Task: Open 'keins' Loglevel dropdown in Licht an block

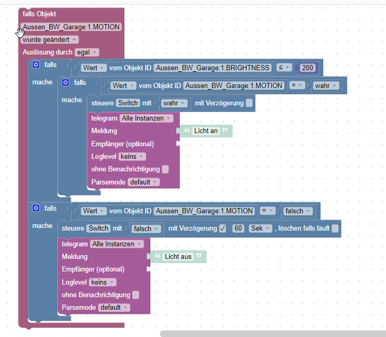Action: 132,156
